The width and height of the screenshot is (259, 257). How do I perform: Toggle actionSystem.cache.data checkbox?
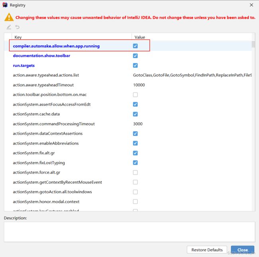[135, 114]
